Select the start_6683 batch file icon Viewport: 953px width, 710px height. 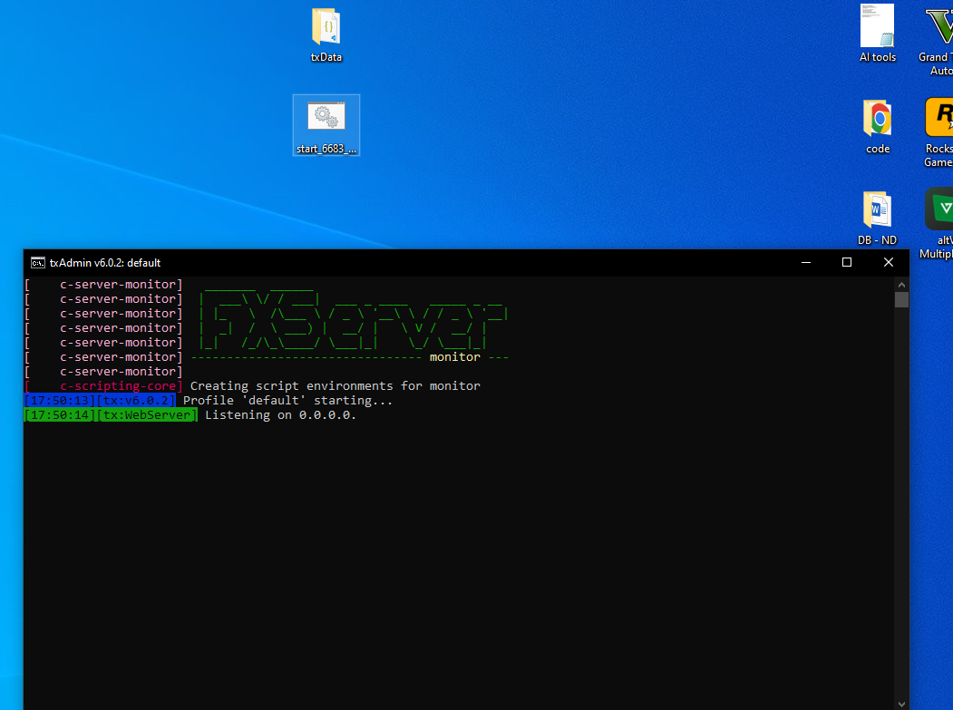click(x=326, y=117)
